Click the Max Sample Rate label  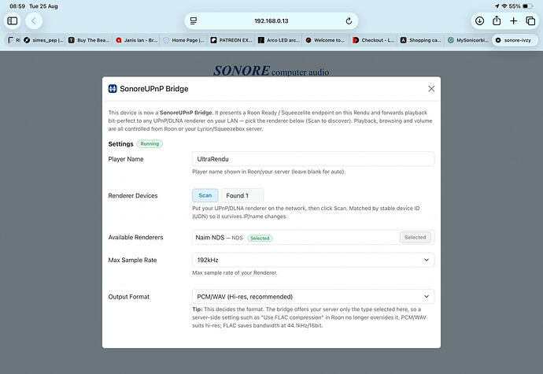(x=132, y=260)
